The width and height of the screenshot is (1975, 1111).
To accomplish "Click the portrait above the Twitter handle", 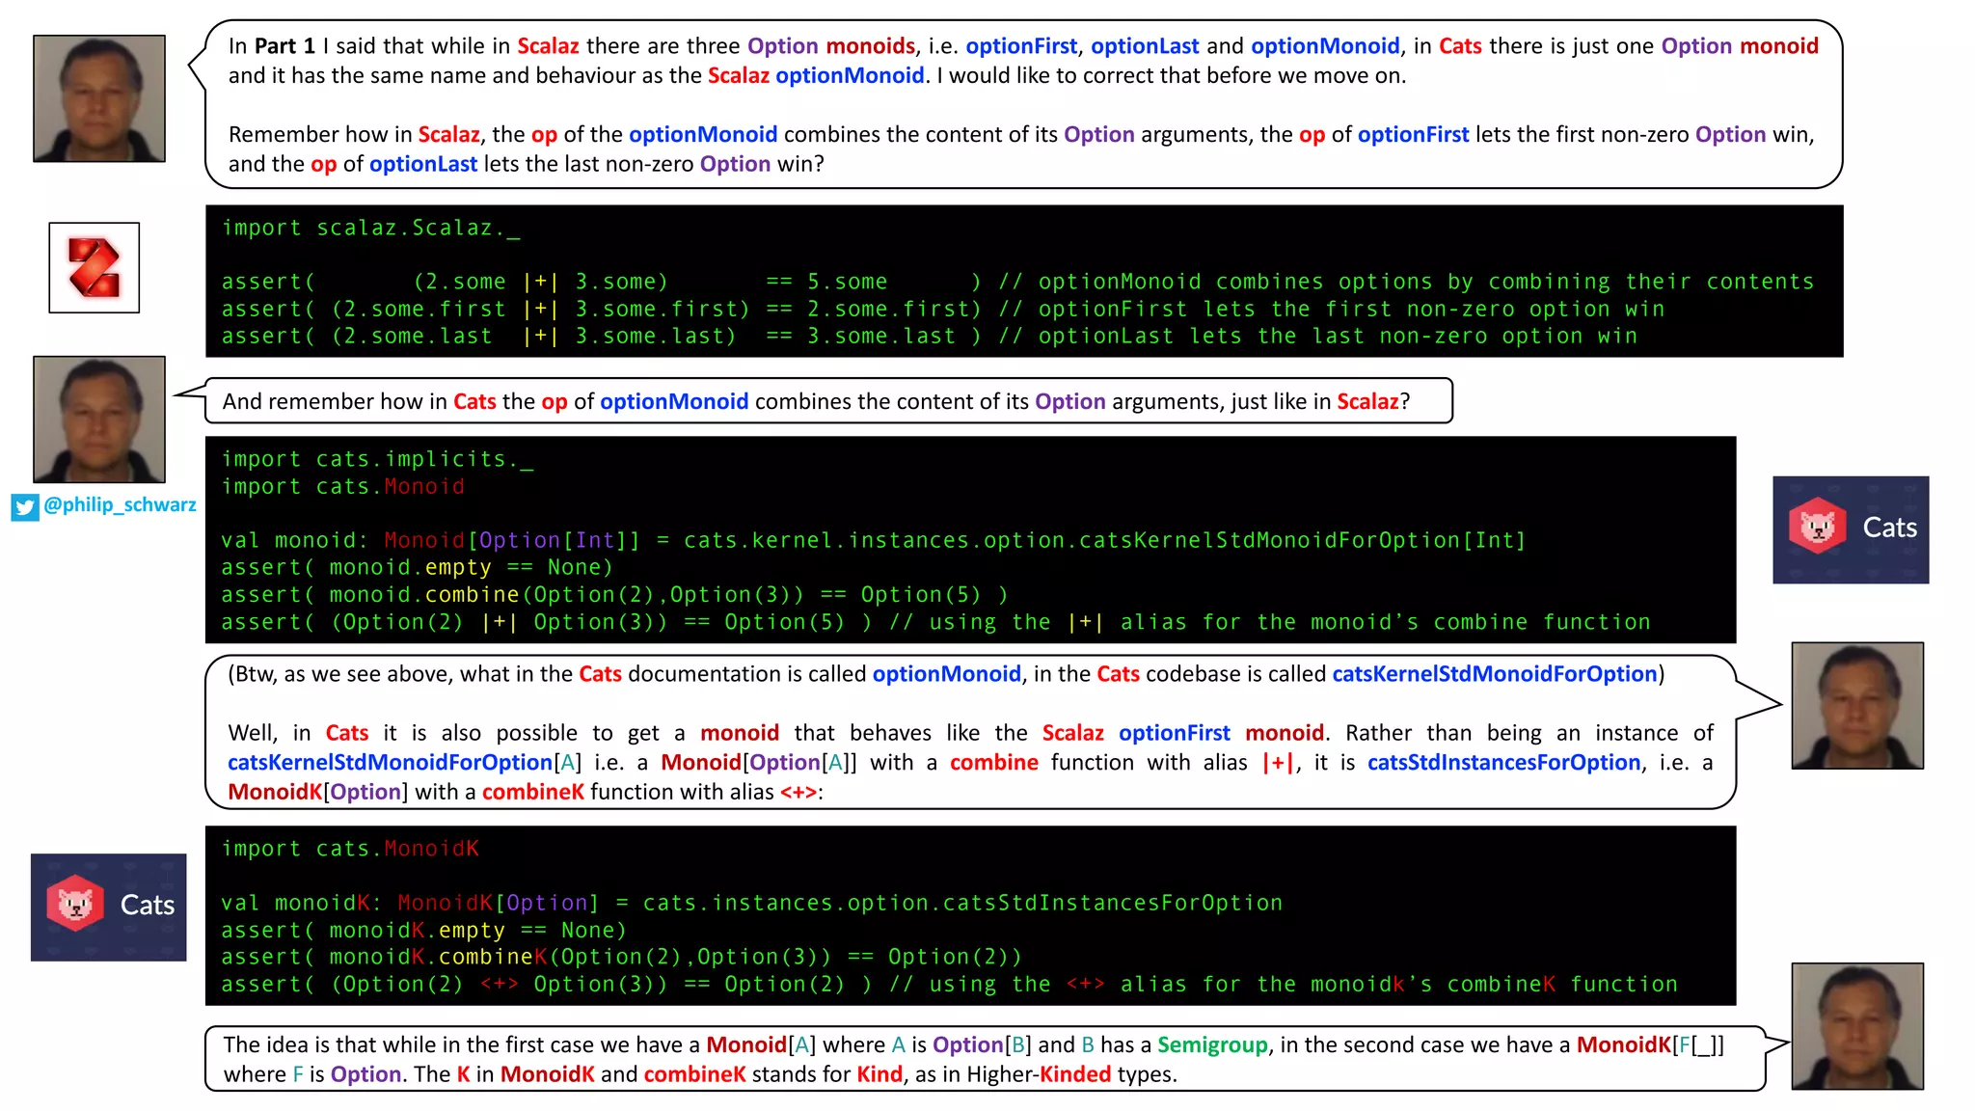I will [x=99, y=419].
